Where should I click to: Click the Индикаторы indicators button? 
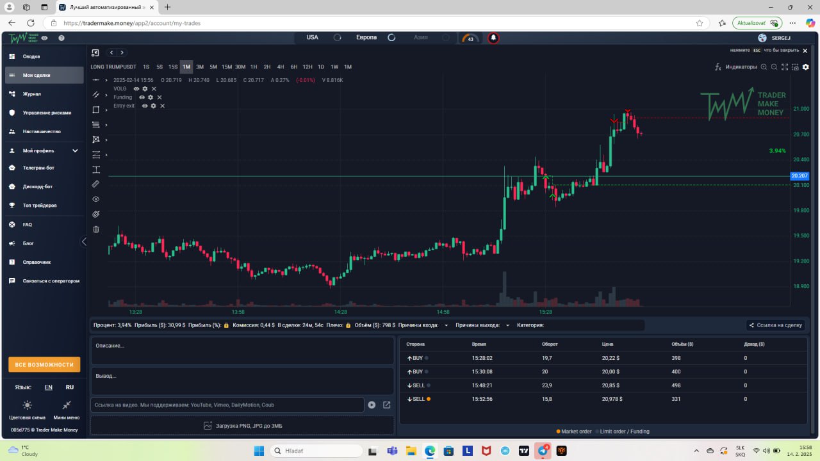[x=735, y=67]
